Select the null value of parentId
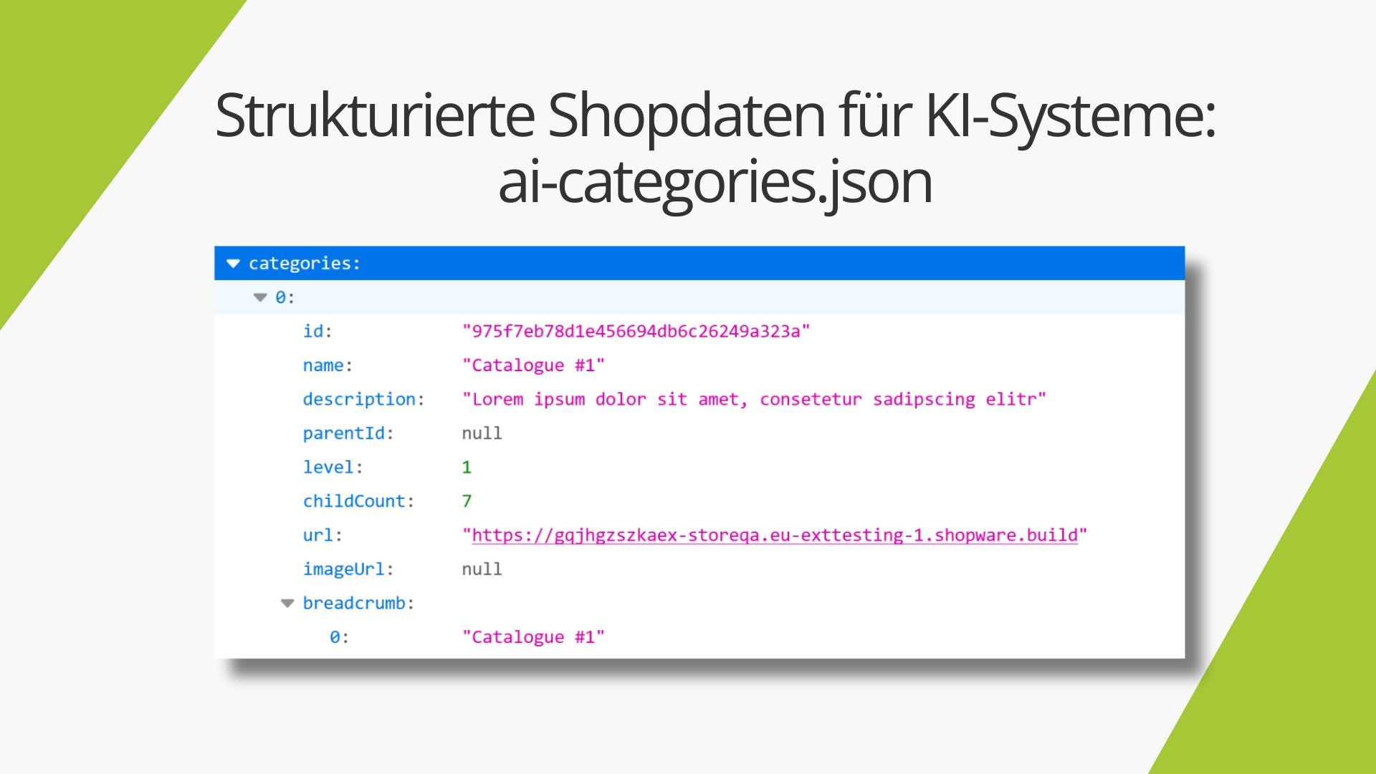This screenshot has height=774, width=1376. pyautogui.click(x=482, y=434)
